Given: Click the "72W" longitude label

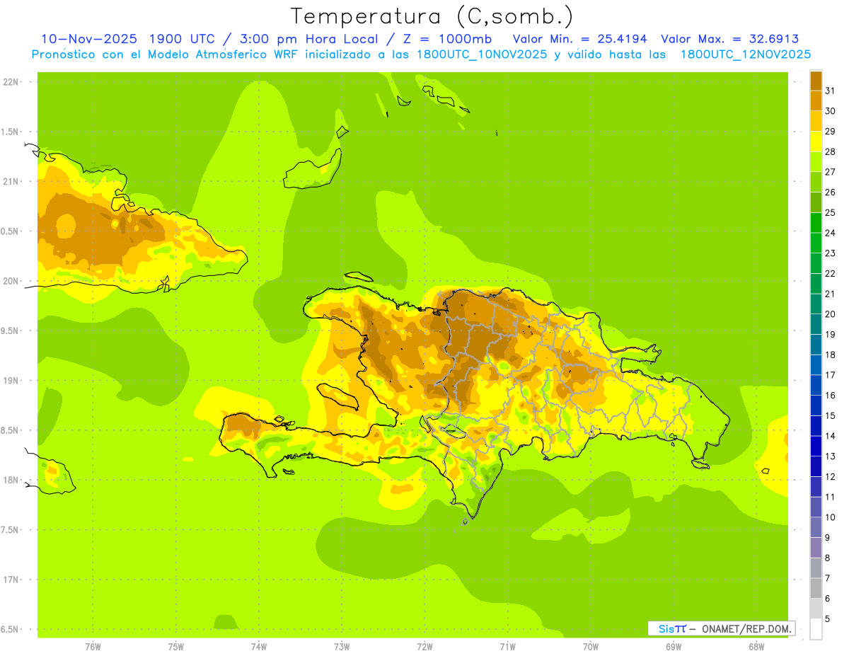Looking at the screenshot, I should point(424,647).
